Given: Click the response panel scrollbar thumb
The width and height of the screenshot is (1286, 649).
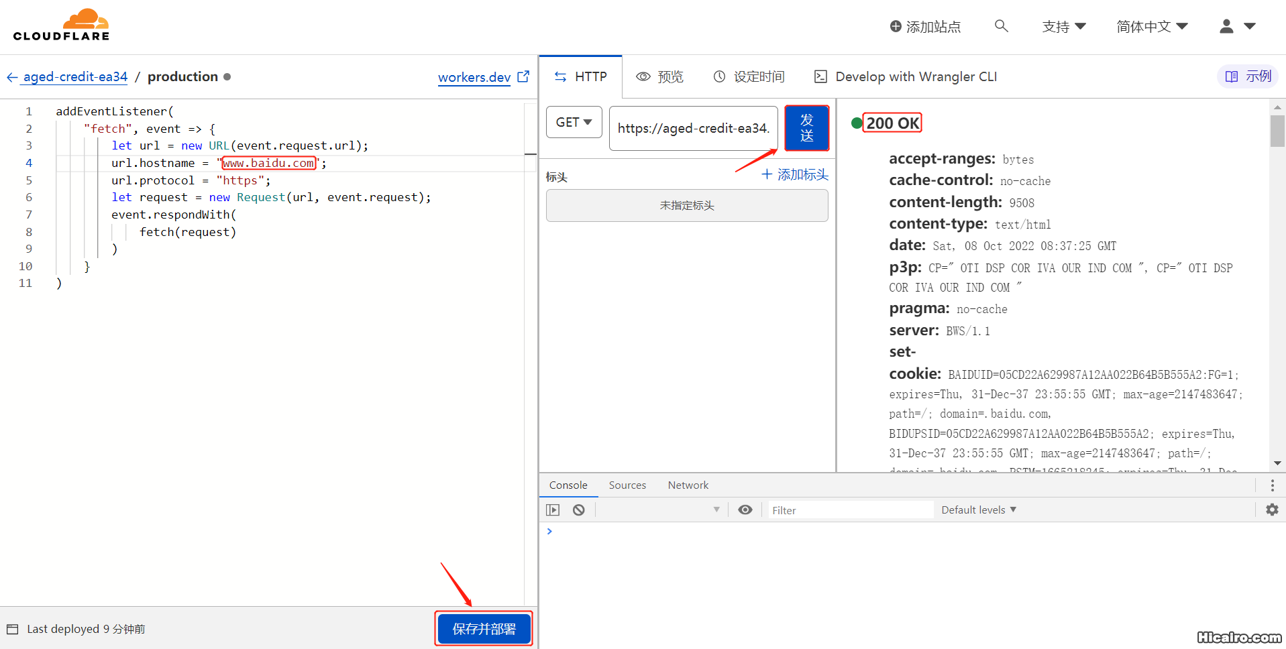Looking at the screenshot, I should tap(1277, 131).
